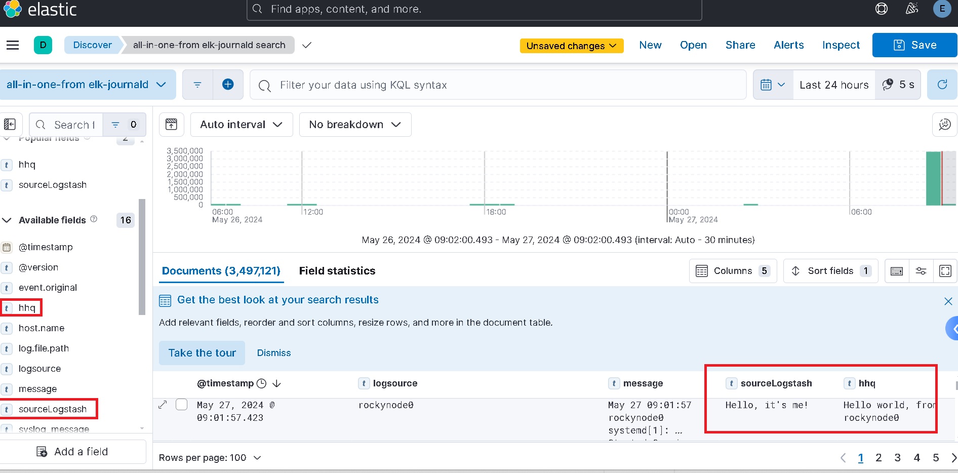Go to the Discover breadcrumb
Image resolution: width=958 pixels, height=473 pixels.
pyautogui.click(x=93, y=45)
